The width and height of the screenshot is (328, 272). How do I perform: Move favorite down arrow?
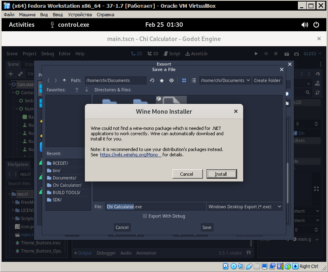86,90
